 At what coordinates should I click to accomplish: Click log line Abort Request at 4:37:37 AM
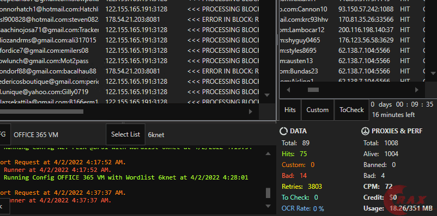click(x=63, y=193)
